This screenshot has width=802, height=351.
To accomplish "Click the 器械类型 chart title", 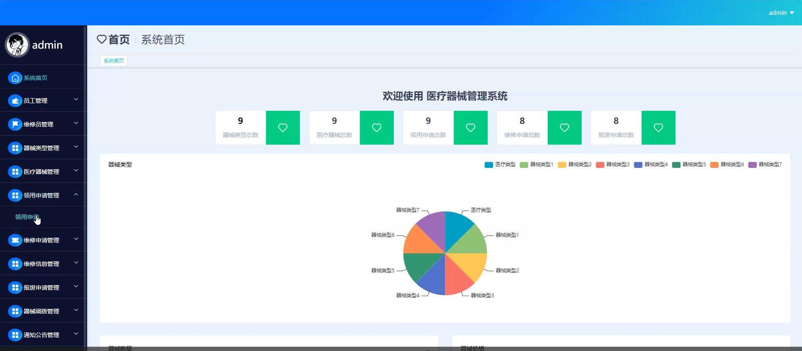I will (120, 165).
